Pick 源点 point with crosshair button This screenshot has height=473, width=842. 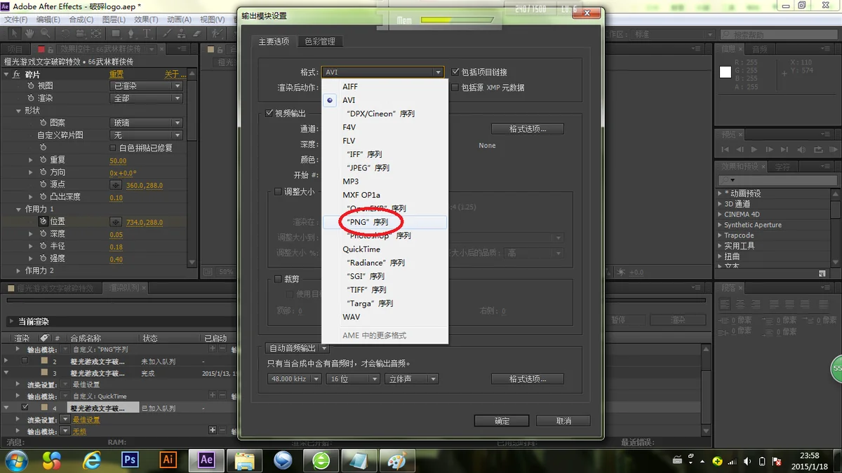[x=116, y=185]
